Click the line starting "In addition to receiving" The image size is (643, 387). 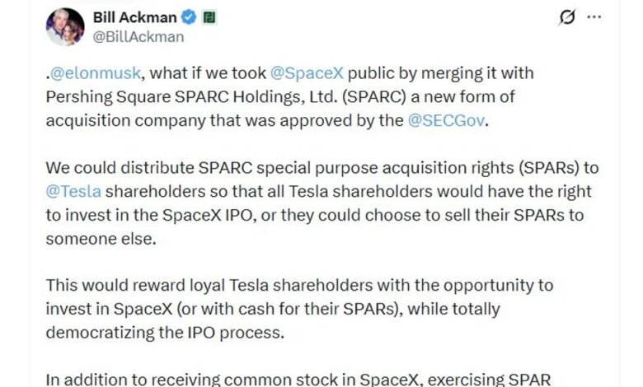[x=289, y=378]
